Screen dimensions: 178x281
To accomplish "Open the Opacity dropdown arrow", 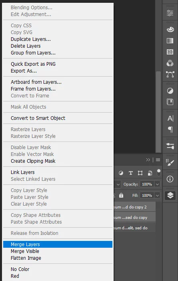I will [157, 184].
